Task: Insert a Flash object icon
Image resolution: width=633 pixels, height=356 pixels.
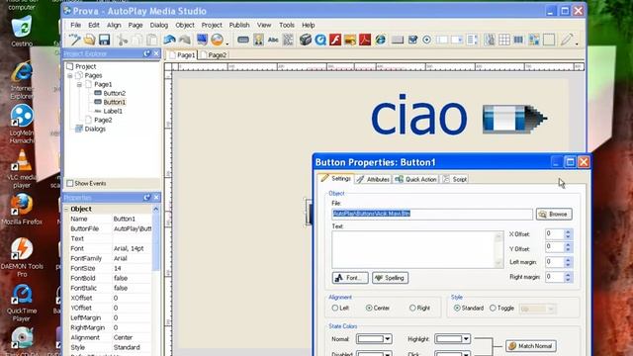Action: 335,40
